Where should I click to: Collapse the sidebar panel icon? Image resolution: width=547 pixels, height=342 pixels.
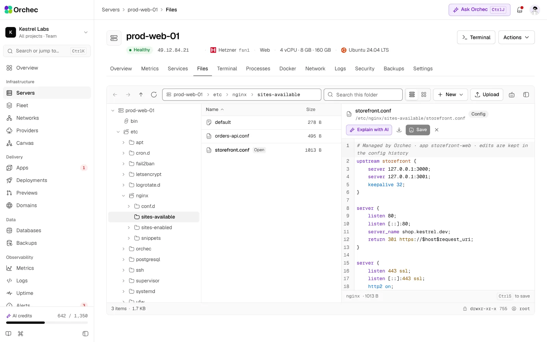(85, 334)
